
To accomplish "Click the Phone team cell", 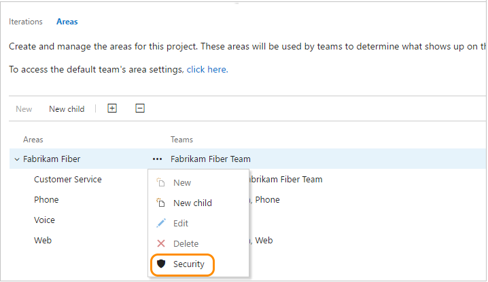I will click(x=267, y=200).
